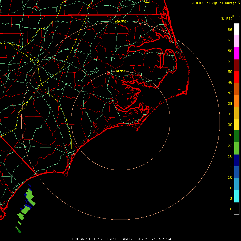The image size is (241, 241).
Task: Click the TH threshold label
Action: (230, 209)
